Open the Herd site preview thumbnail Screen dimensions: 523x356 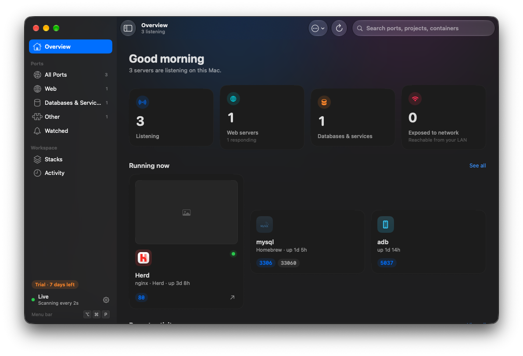[186, 212]
